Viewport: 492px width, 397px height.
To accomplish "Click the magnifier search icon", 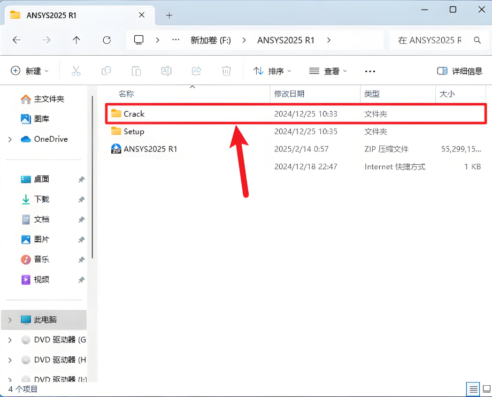I will point(477,40).
